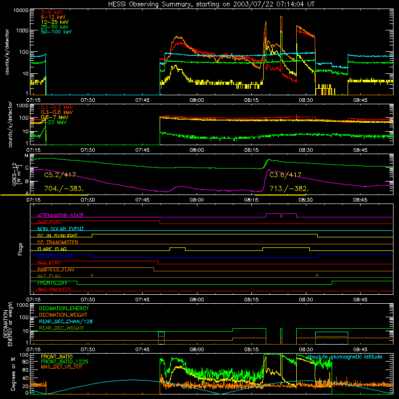The width and height of the screenshot is (399, 399).
Task: Select the REAR_DEC_CHAN/128 legend label
Action: click(x=66, y=321)
